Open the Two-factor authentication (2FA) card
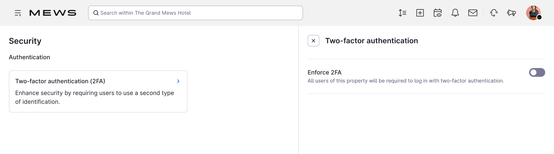This screenshot has height=154, width=554. pyautogui.click(x=98, y=91)
